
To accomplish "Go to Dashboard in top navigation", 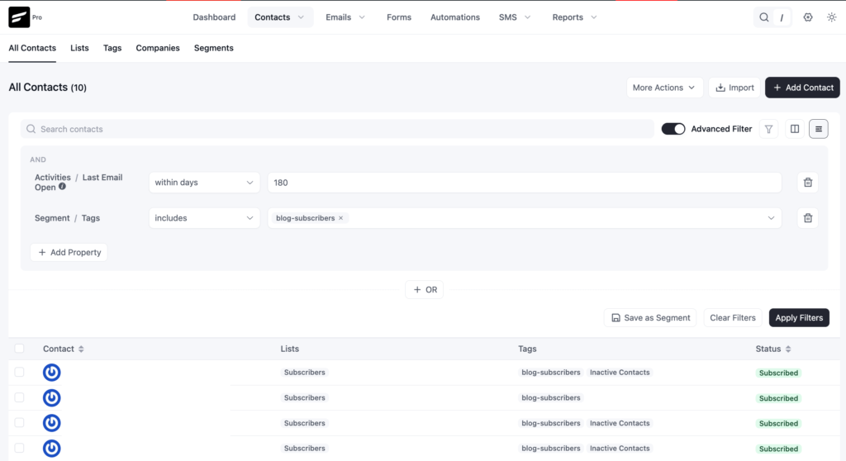I will pos(214,17).
